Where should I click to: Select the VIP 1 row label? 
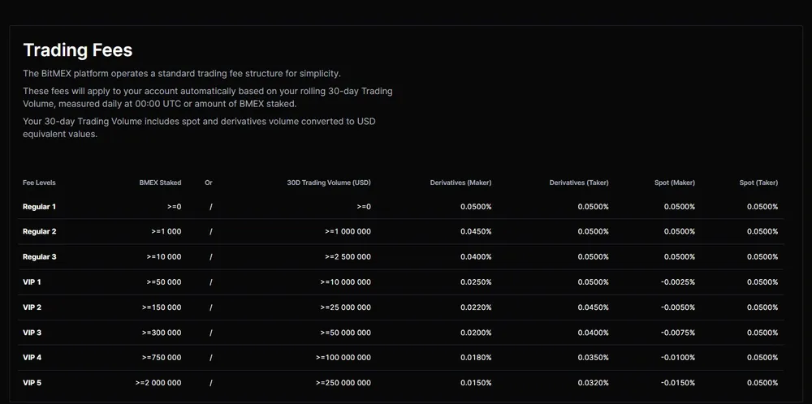32,282
